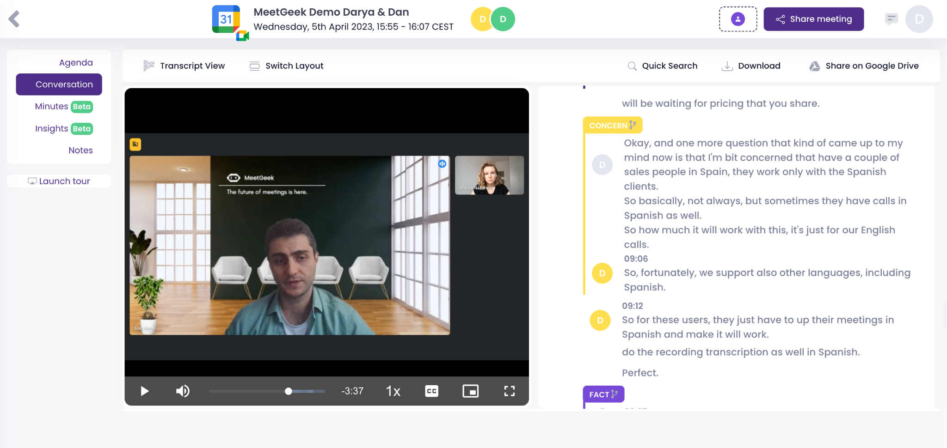The image size is (947, 448).
Task: Click the video progress slider
Action: point(267,391)
